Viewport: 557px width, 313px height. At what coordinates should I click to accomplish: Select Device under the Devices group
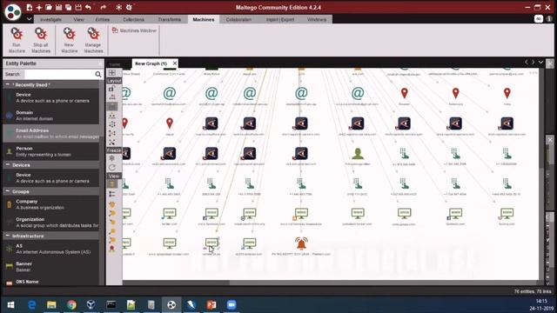tap(51, 177)
